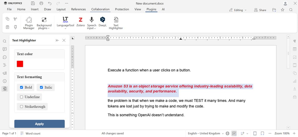Click the Copy style brush icon
This screenshot has height=137, width=298.
[15, 27]
